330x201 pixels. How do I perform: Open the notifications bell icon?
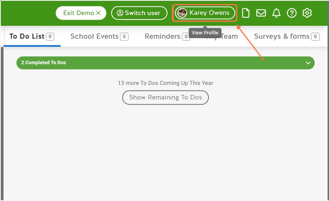276,13
